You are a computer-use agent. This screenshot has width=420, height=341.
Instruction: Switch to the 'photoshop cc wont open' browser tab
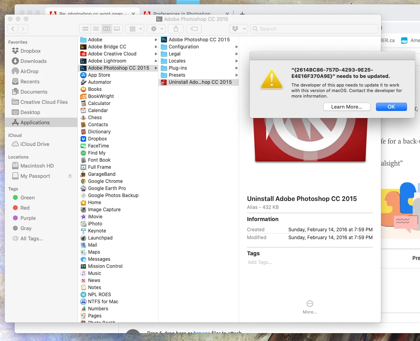[91, 13]
